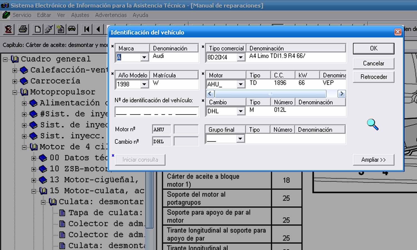Collapse the 15 Motor-culata tree node
417x250 pixels.
pyautogui.click(x=34, y=191)
